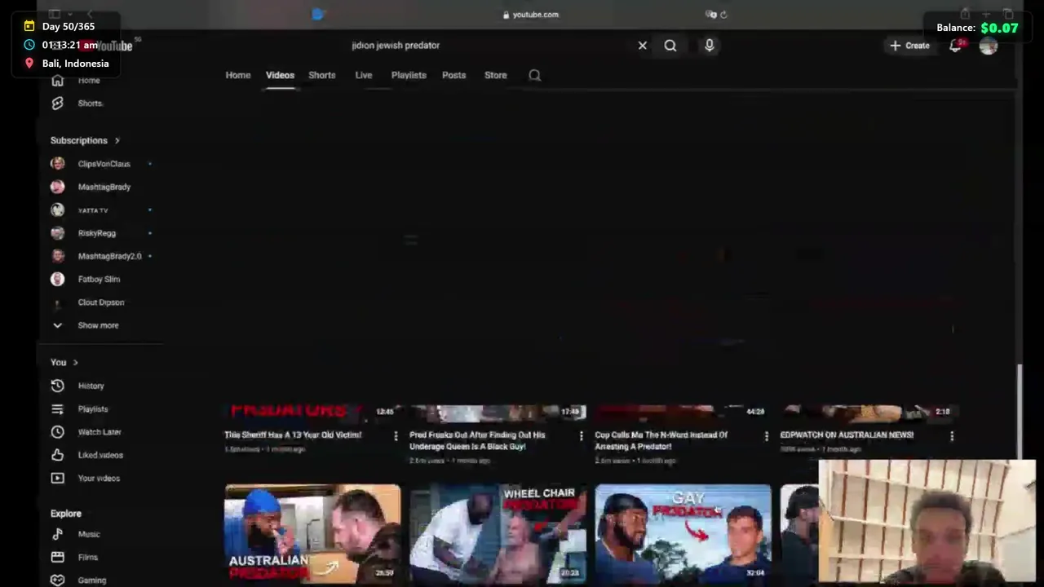Click the Fatboy Slim avatar icon
1044x587 pixels.
[57, 279]
